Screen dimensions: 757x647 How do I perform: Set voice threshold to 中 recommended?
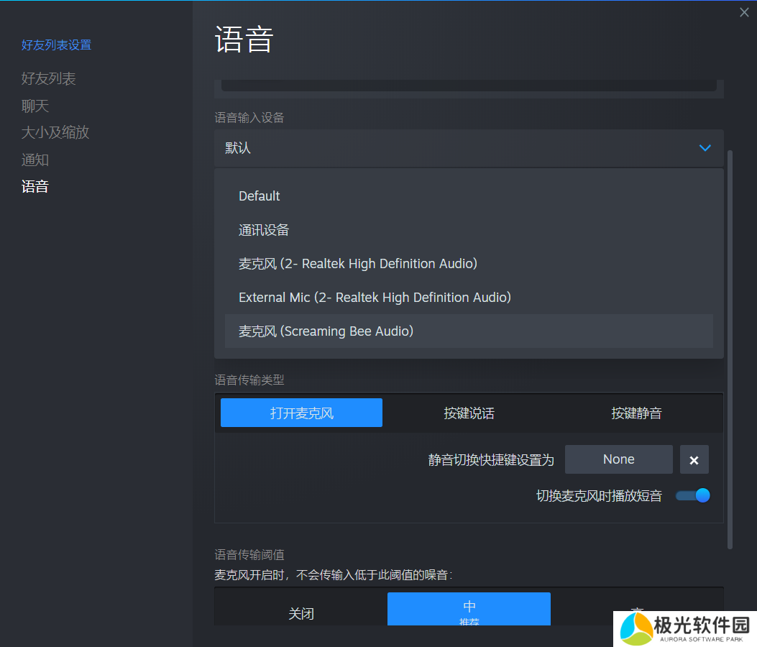pos(469,610)
